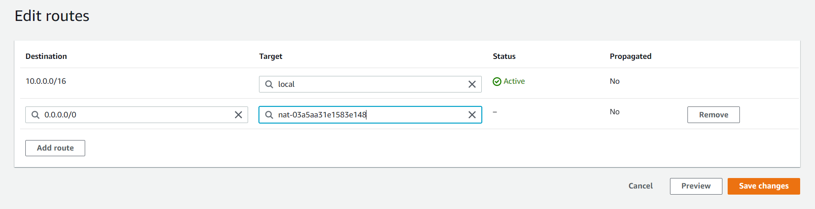
Task: Clear the 0.0.0.0/0 destination field
Action: point(238,115)
